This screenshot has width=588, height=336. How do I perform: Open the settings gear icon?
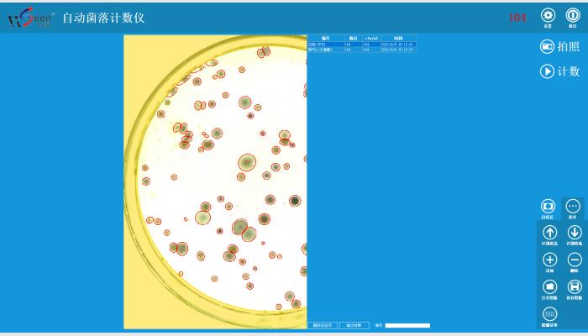[549, 15]
